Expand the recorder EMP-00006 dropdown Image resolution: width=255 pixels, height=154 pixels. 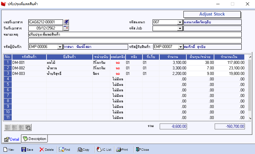pos(60,47)
